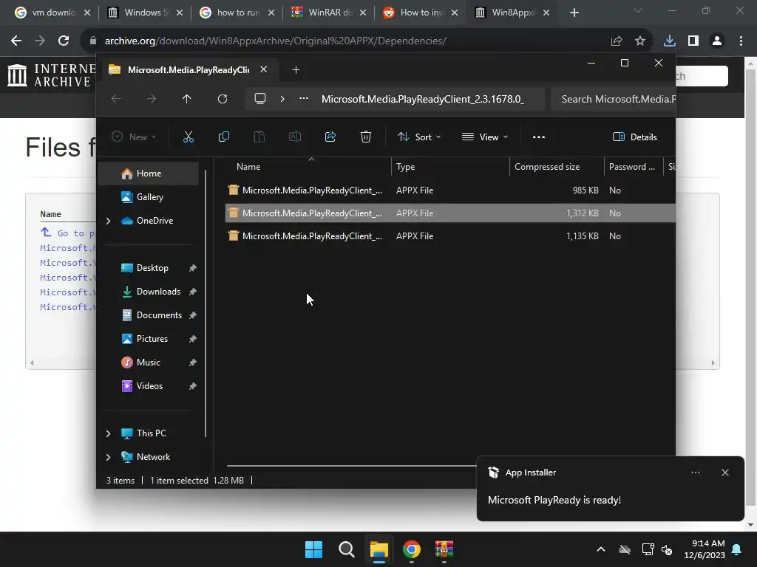757x567 pixels.
Task: Switch to the how to run Chrome tab
Action: [237, 13]
